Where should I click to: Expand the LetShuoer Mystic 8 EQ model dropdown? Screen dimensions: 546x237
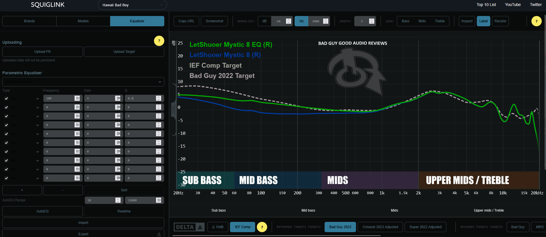click(x=83, y=82)
